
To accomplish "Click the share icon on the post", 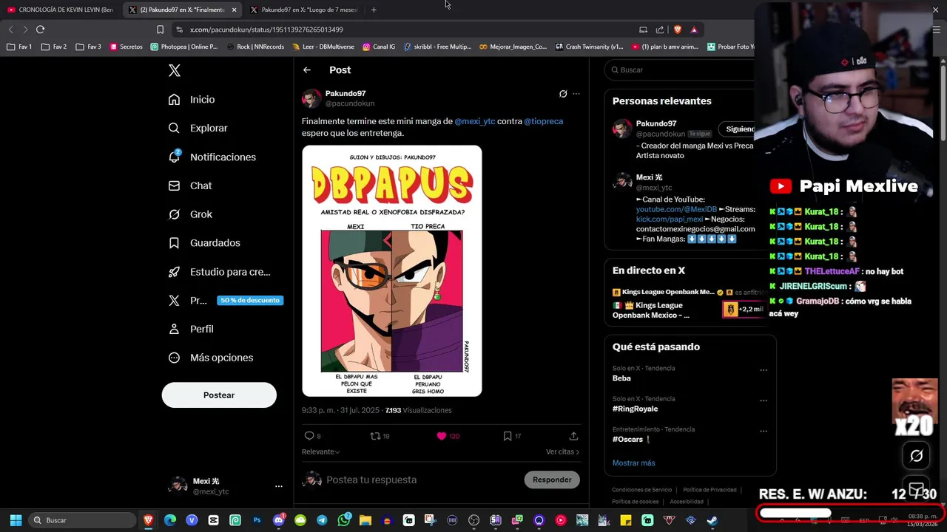I will (x=573, y=436).
